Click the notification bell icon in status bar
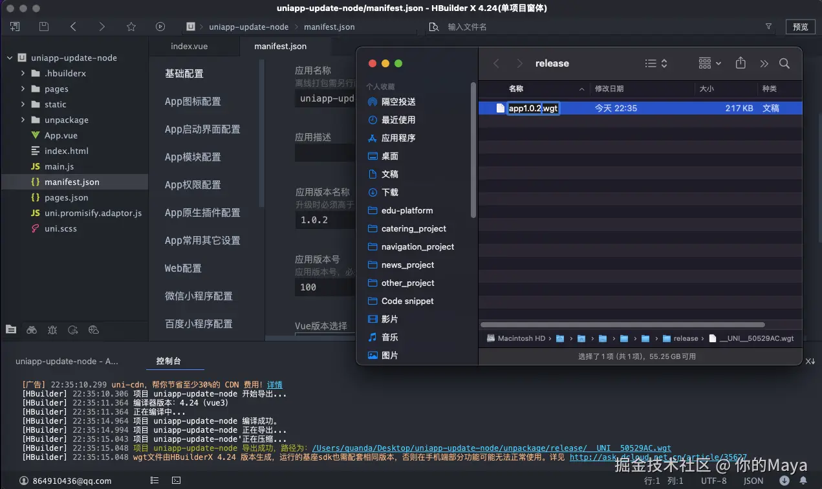 pos(803,481)
